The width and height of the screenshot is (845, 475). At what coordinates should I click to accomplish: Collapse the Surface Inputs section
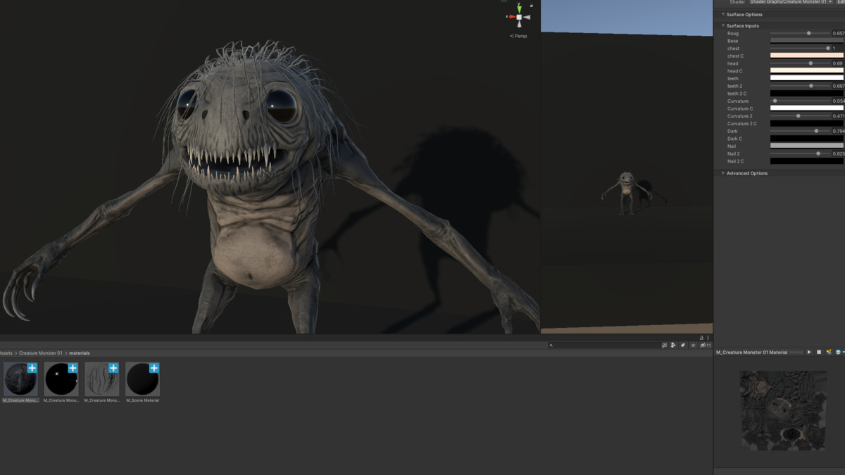(723, 25)
